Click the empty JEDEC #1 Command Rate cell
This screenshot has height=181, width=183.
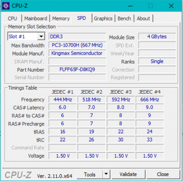63,148
